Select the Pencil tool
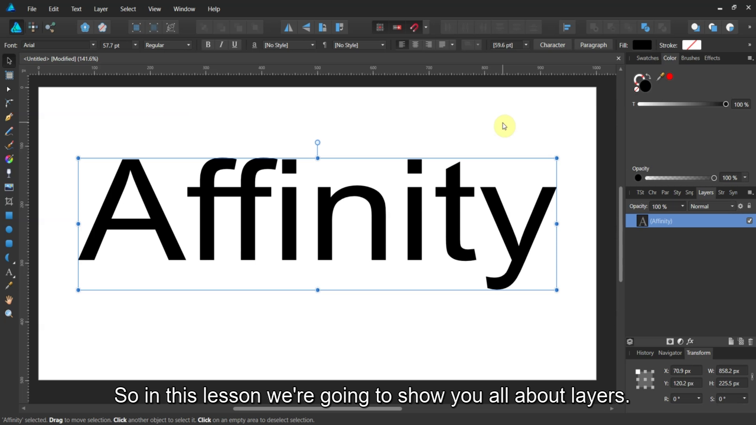This screenshot has width=756, height=425. point(9,131)
